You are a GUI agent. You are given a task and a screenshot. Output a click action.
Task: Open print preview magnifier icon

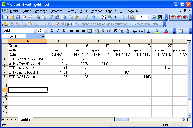pos(44,17)
